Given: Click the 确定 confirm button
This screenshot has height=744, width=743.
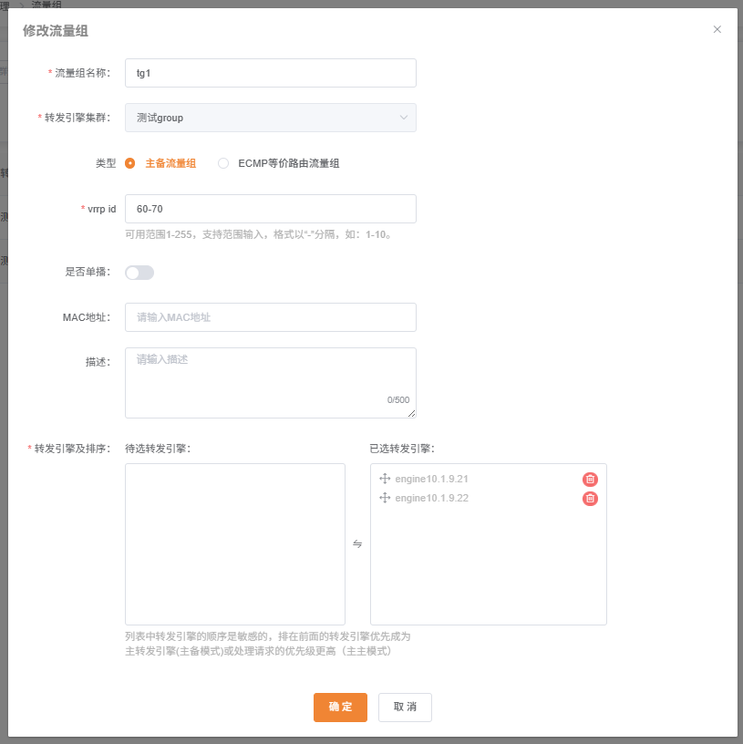Looking at the screenshot, I should click(340, 707).
